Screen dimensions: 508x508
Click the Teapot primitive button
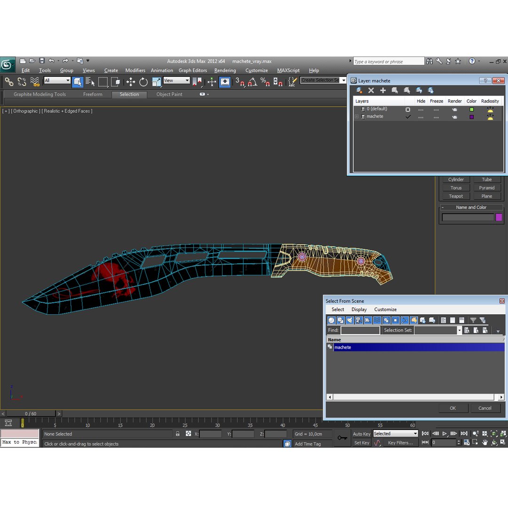coord(456,196)
